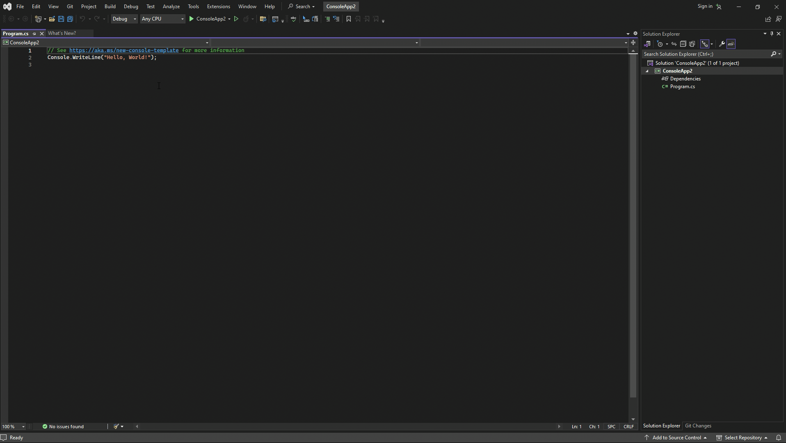Toggle the file nesting view button
Screen dimensions: 786x443
705,44
